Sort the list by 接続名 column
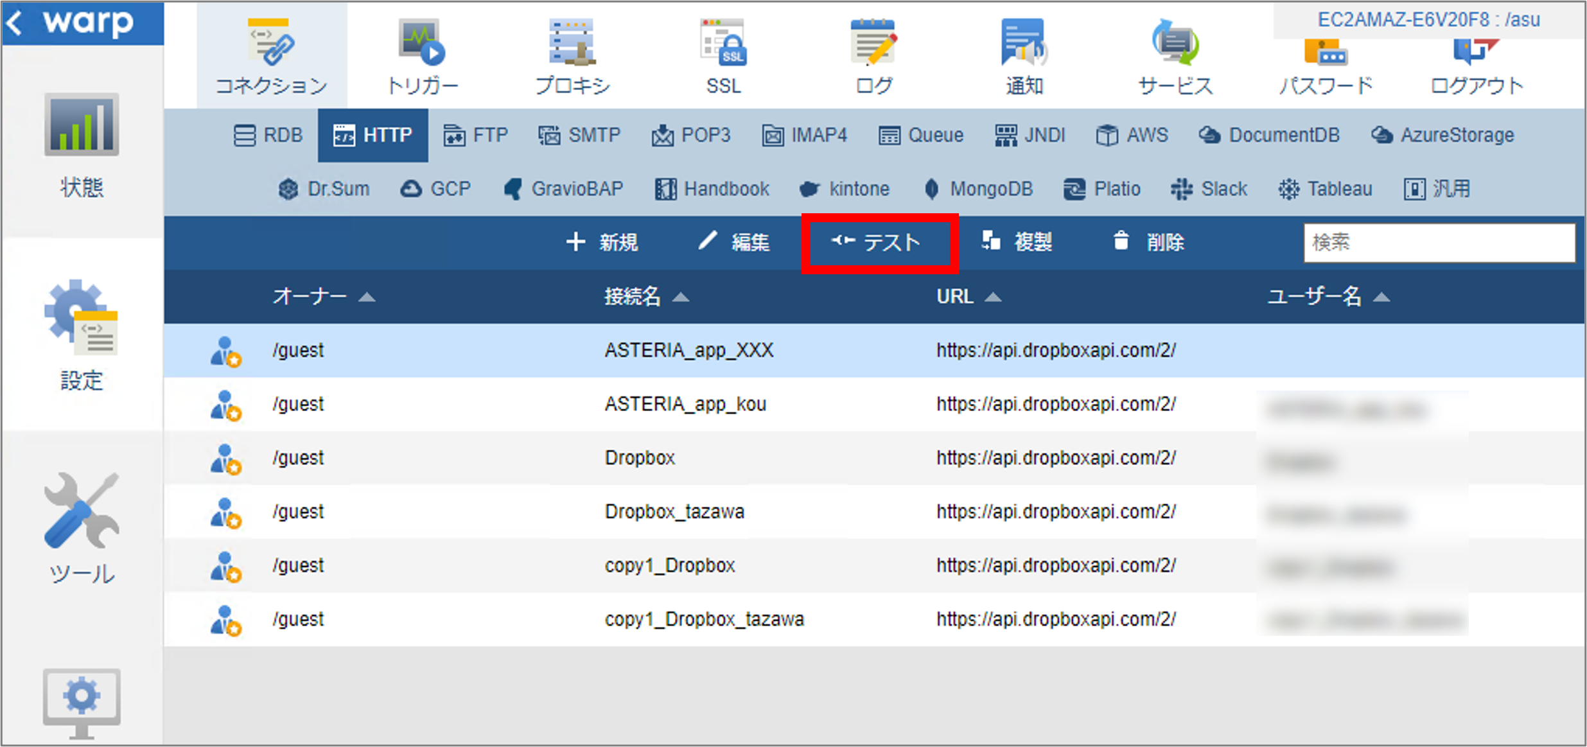This screenshot has width=1587, height=747. (646, 296)
